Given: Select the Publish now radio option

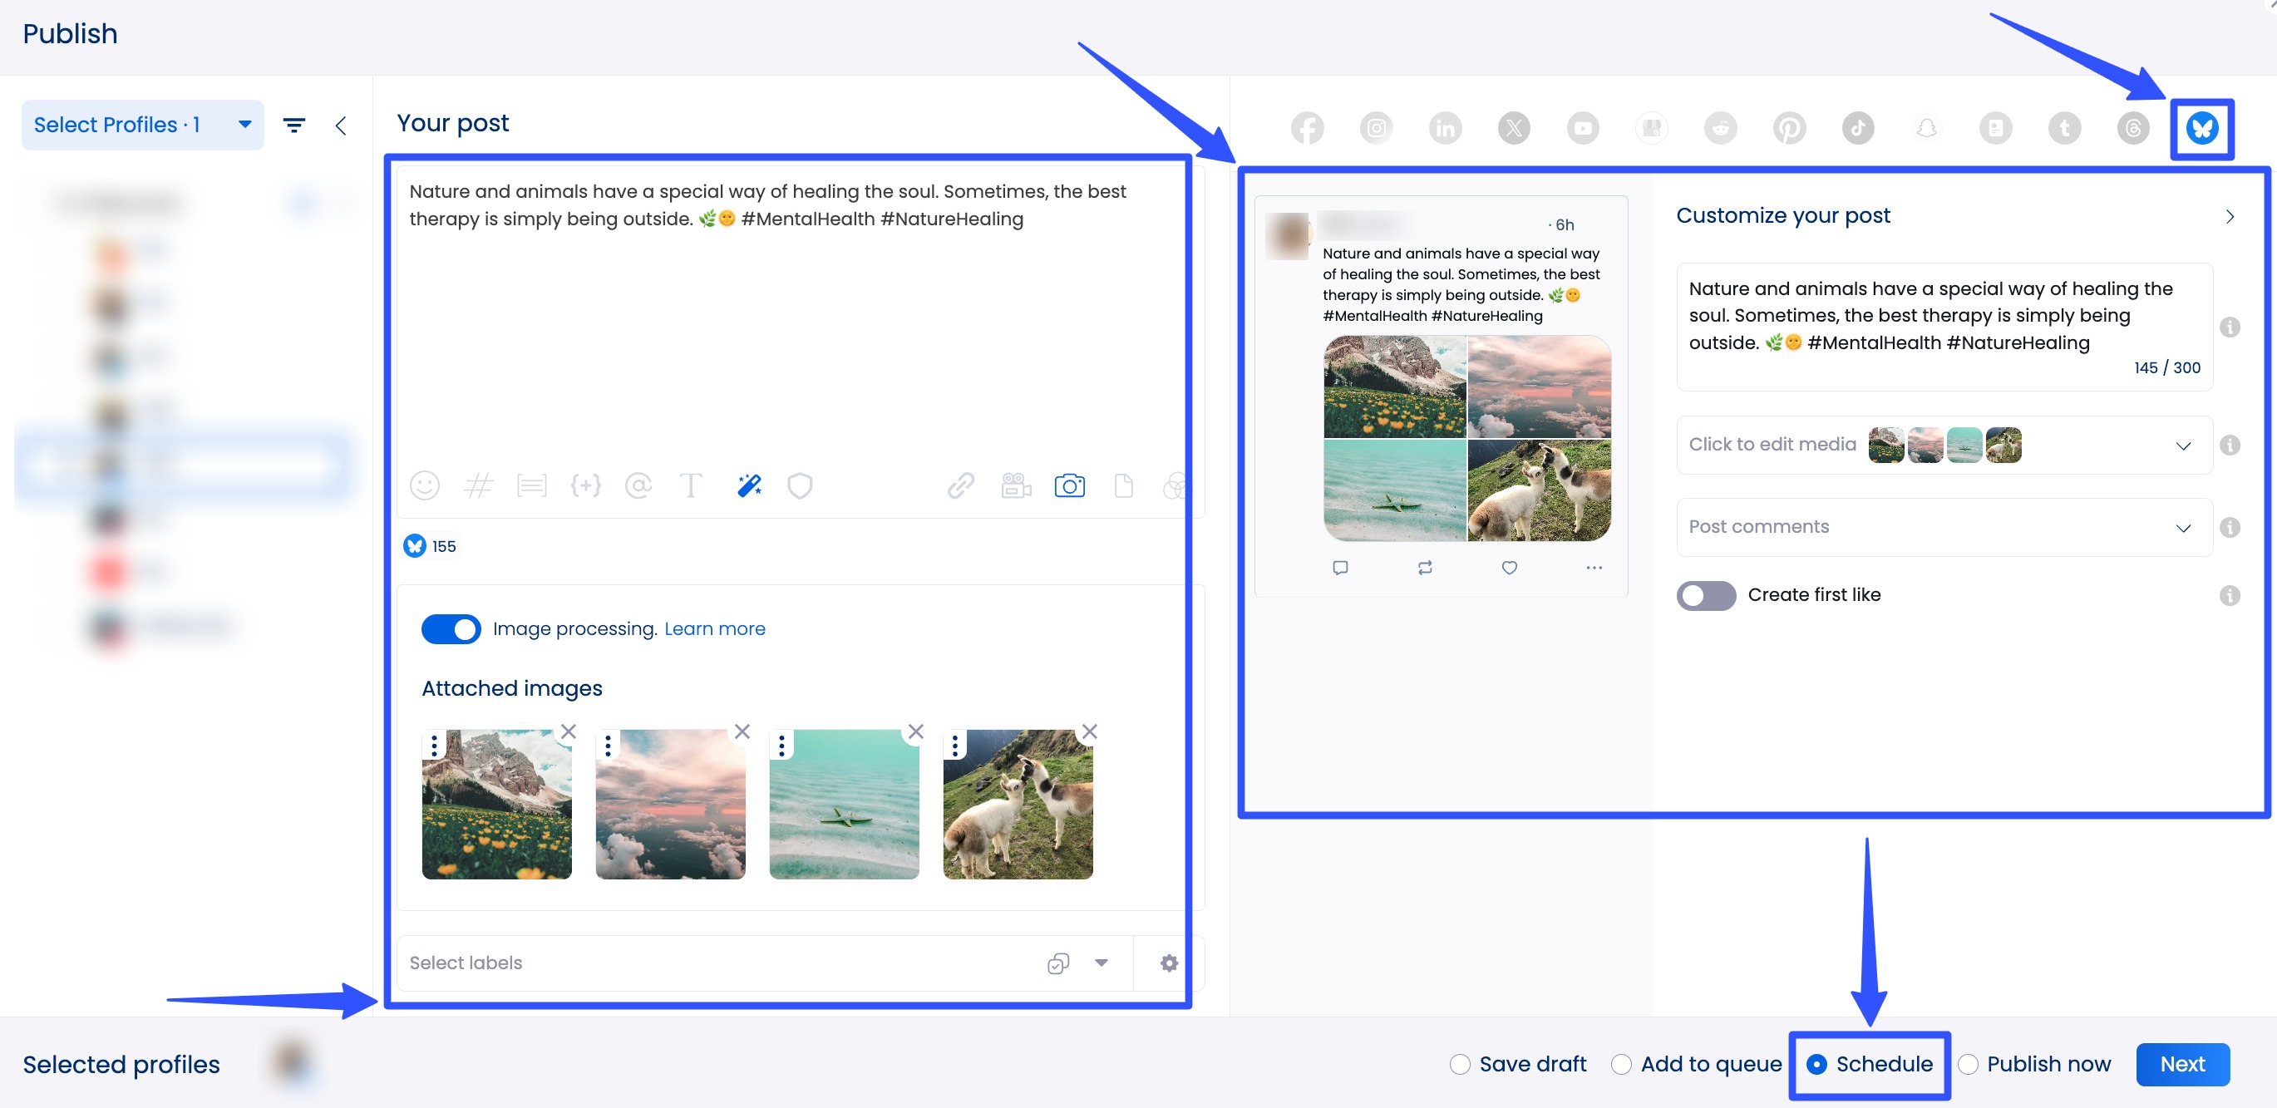Looking at the screenshot, I should [x=1969, y=1064].
